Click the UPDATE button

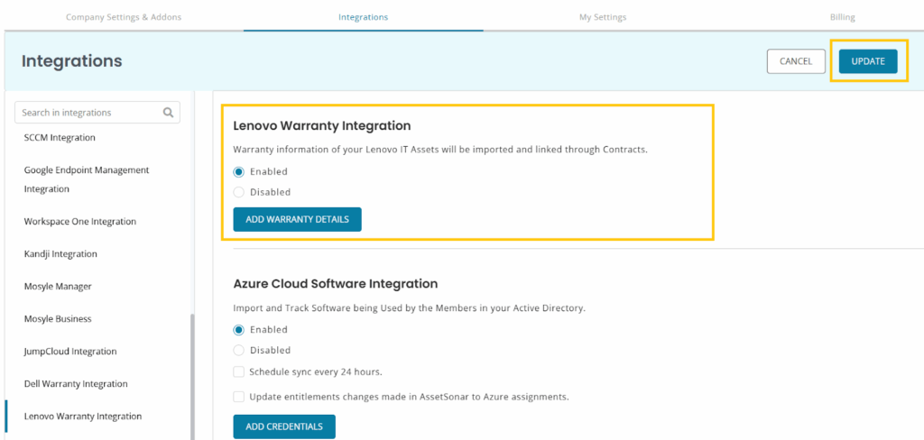point(868,61)
